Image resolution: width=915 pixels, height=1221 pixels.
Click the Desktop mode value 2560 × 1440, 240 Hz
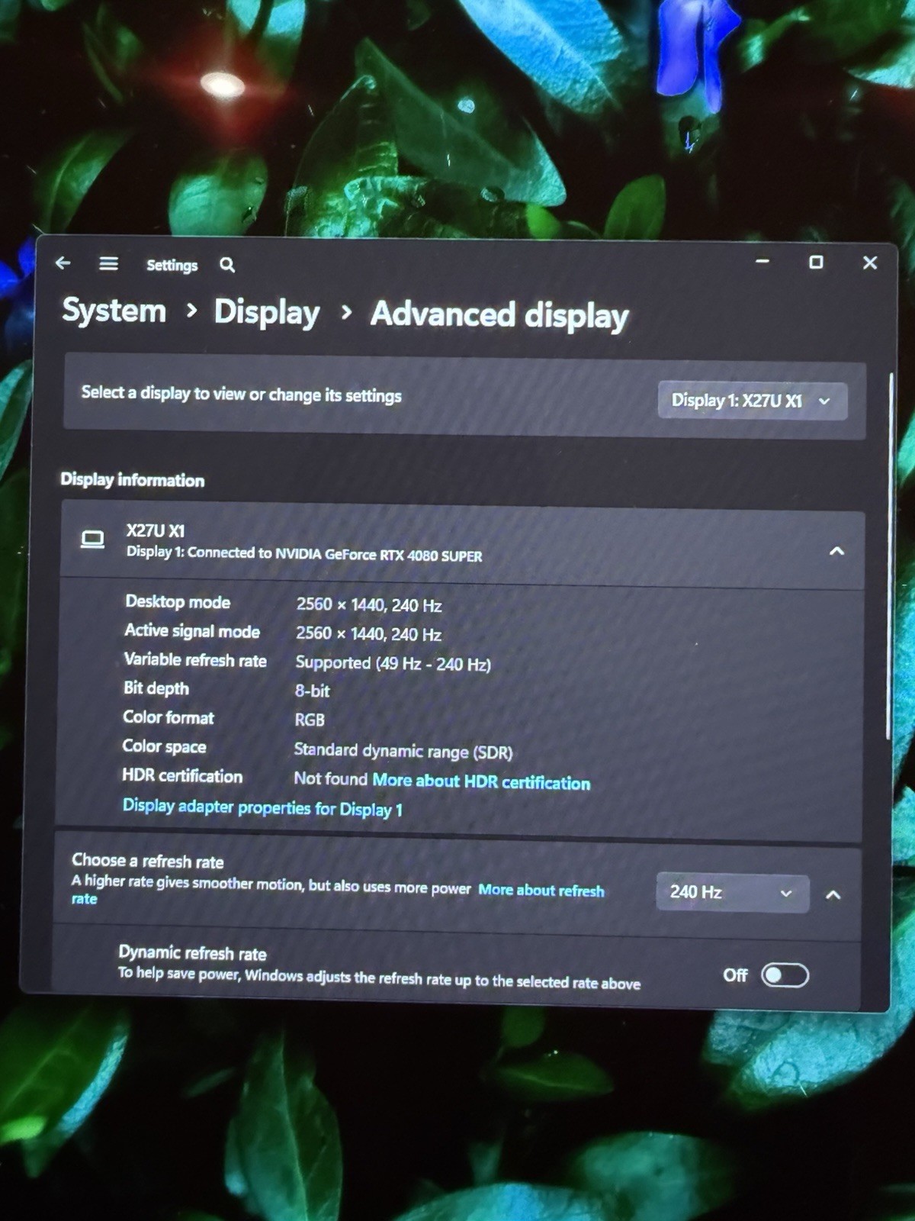pyautogui.click(x=369, y=605)
